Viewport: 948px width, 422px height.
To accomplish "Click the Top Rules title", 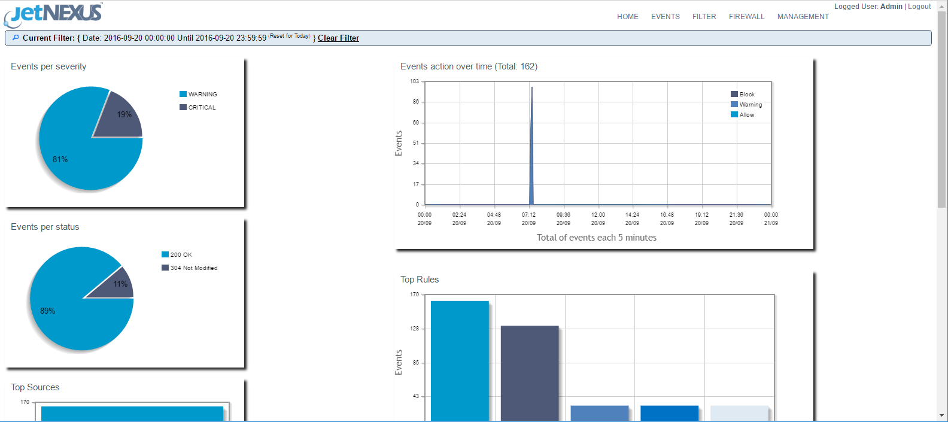I will click(420, 280).
